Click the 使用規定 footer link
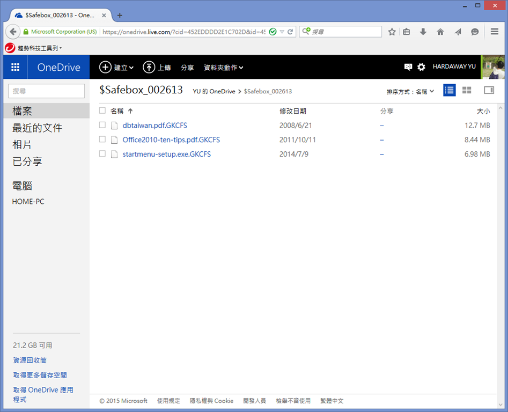The image size is (508, 412). click(x=168, y=401)
